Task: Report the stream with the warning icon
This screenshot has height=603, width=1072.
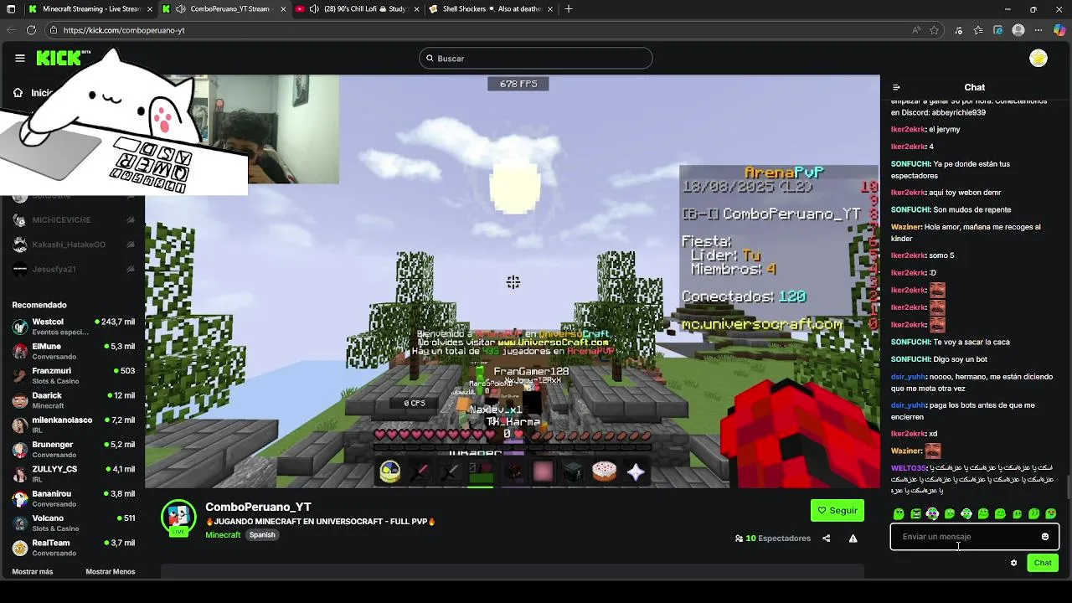Action: pos(853,539)
